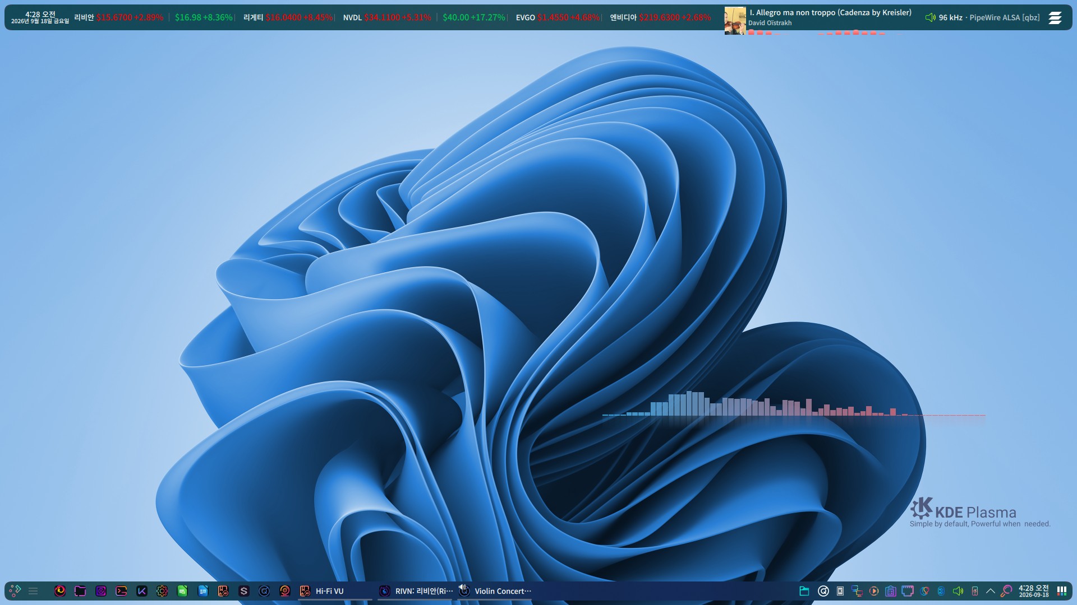The width and height of the screenshot is (1077, 605).
Task: Open the teal folder icon in system tray
Action: click(x=804, y=590)
